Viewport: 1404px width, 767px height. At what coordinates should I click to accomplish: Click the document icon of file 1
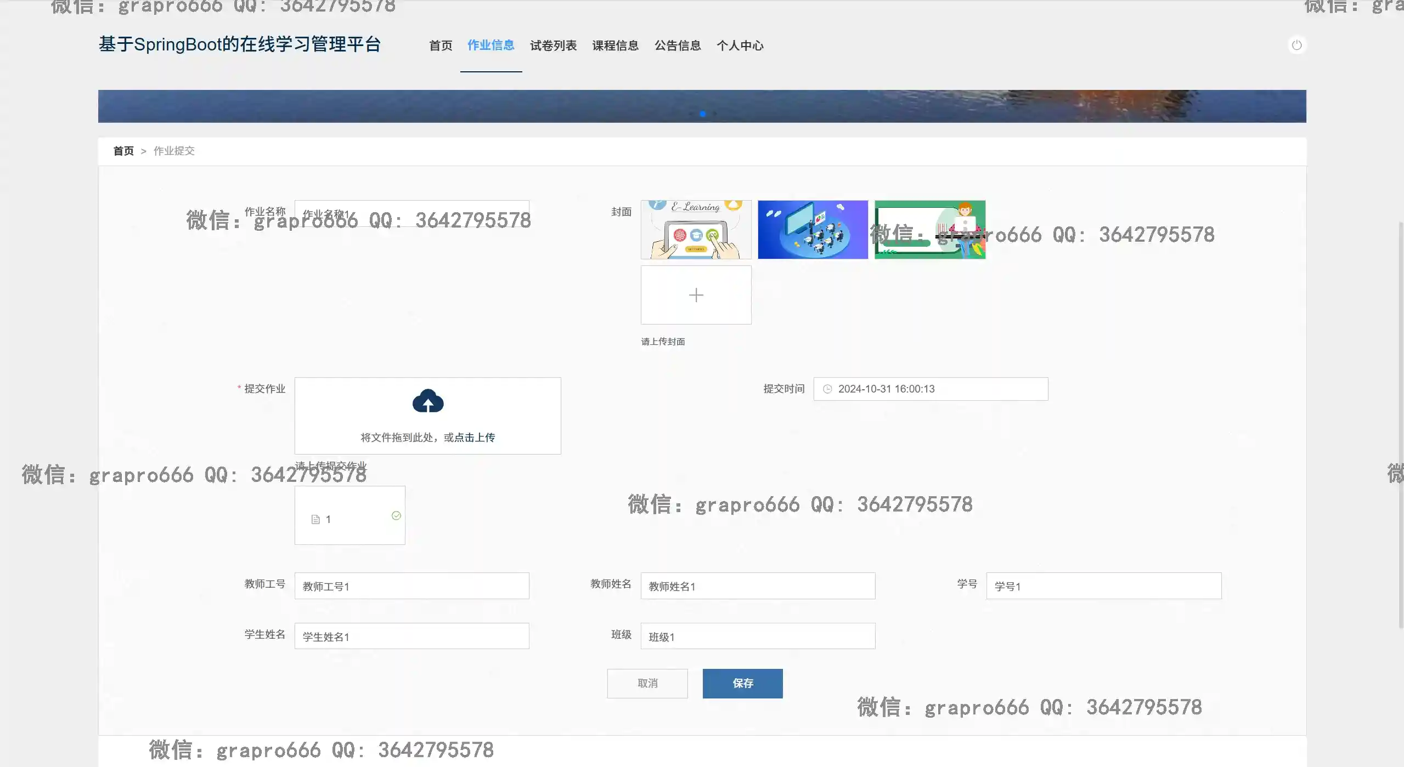pos(315,519)
